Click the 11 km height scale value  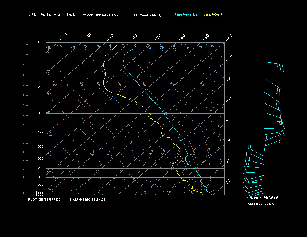pos(23,95)
